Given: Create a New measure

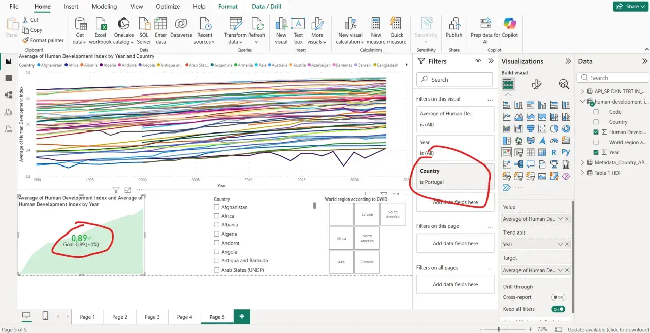Looking at the screenshot, I should (x=376, y=30).
